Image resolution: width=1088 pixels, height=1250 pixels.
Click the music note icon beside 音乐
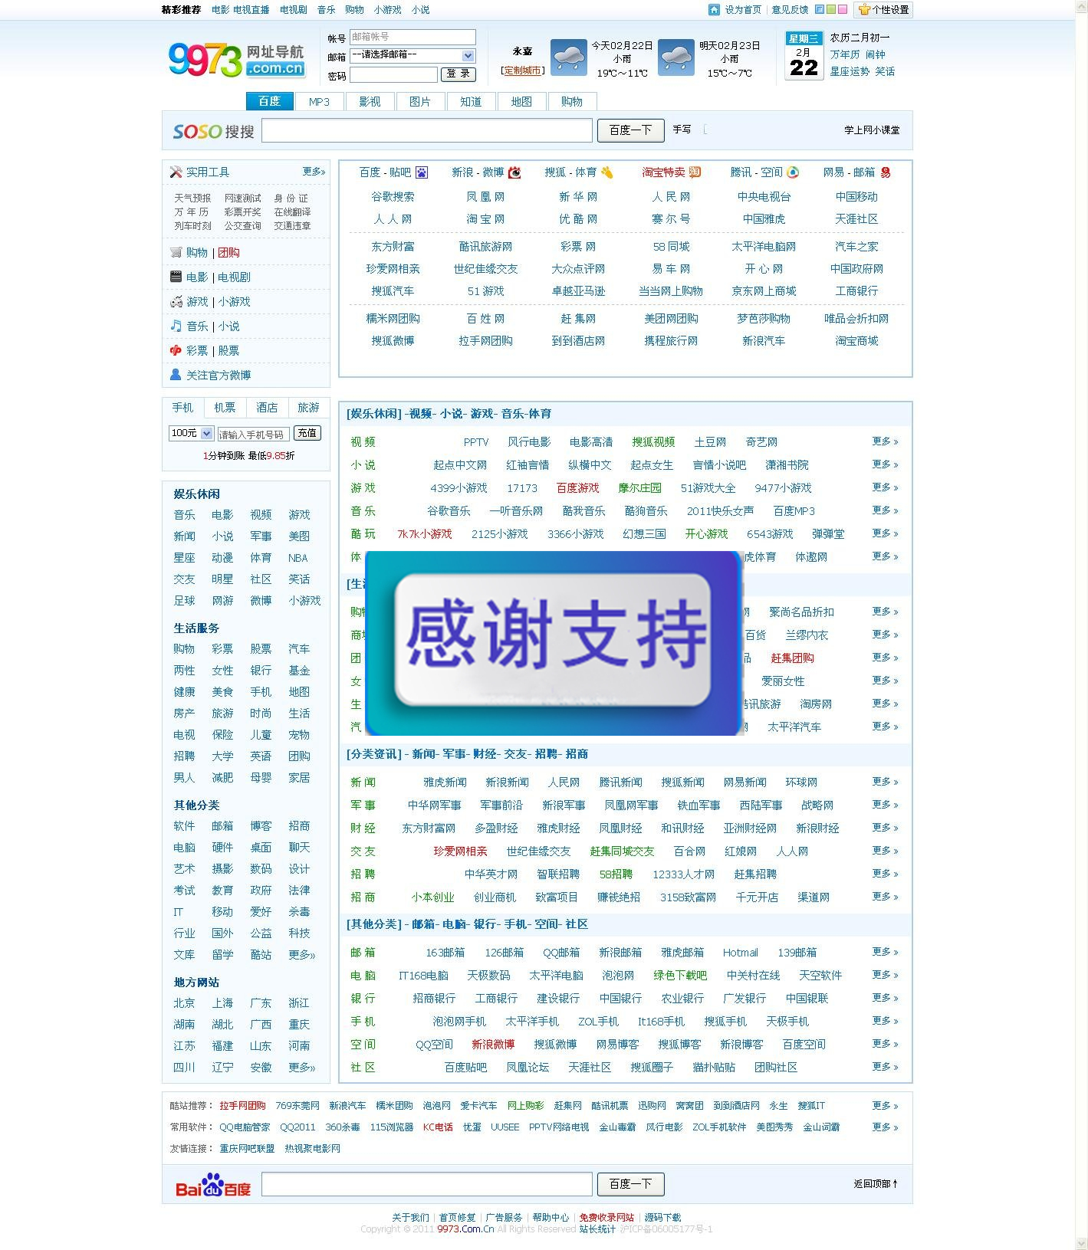coord(176,326)
